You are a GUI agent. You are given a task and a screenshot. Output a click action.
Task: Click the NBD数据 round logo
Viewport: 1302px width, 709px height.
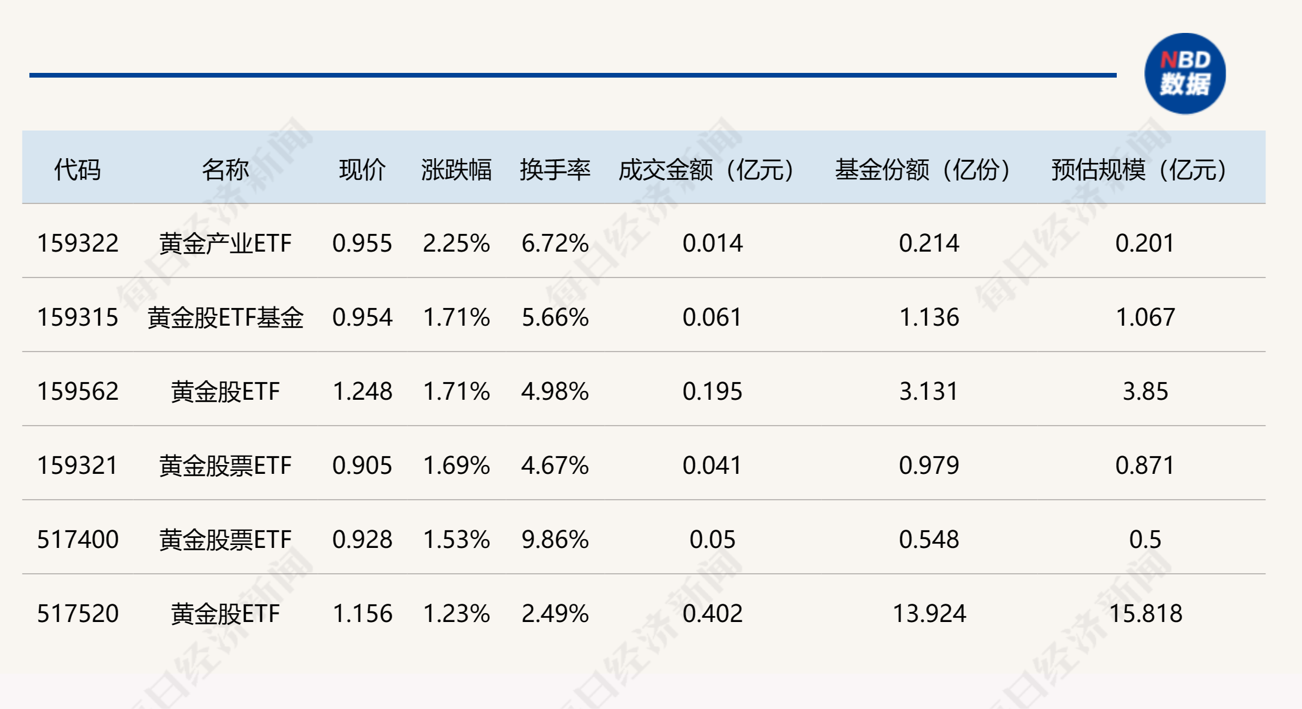(x=1184, y=74)
